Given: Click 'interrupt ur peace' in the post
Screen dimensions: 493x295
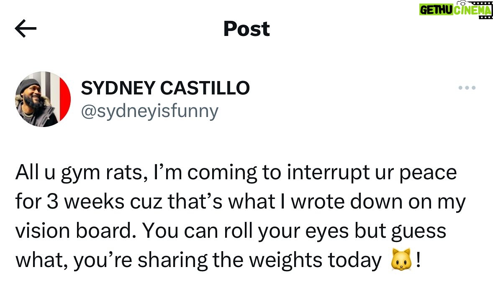Looking at the screenshot, I should (x=372, y=173).
